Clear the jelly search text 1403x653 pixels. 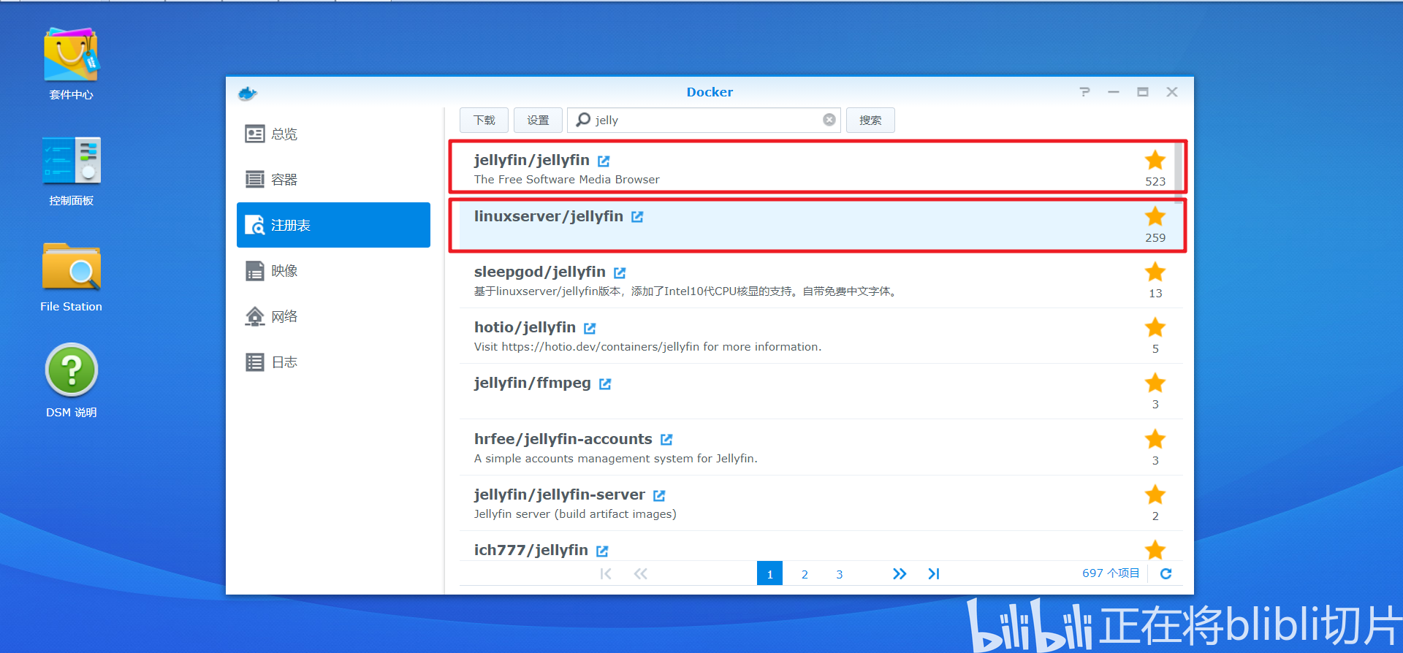(x=829, y=120)
